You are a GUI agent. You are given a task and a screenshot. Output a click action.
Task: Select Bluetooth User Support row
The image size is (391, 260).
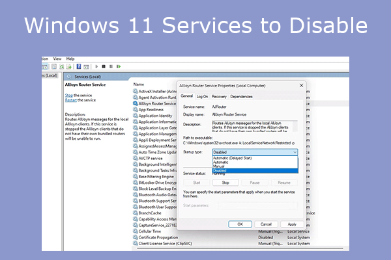point(154,207)
